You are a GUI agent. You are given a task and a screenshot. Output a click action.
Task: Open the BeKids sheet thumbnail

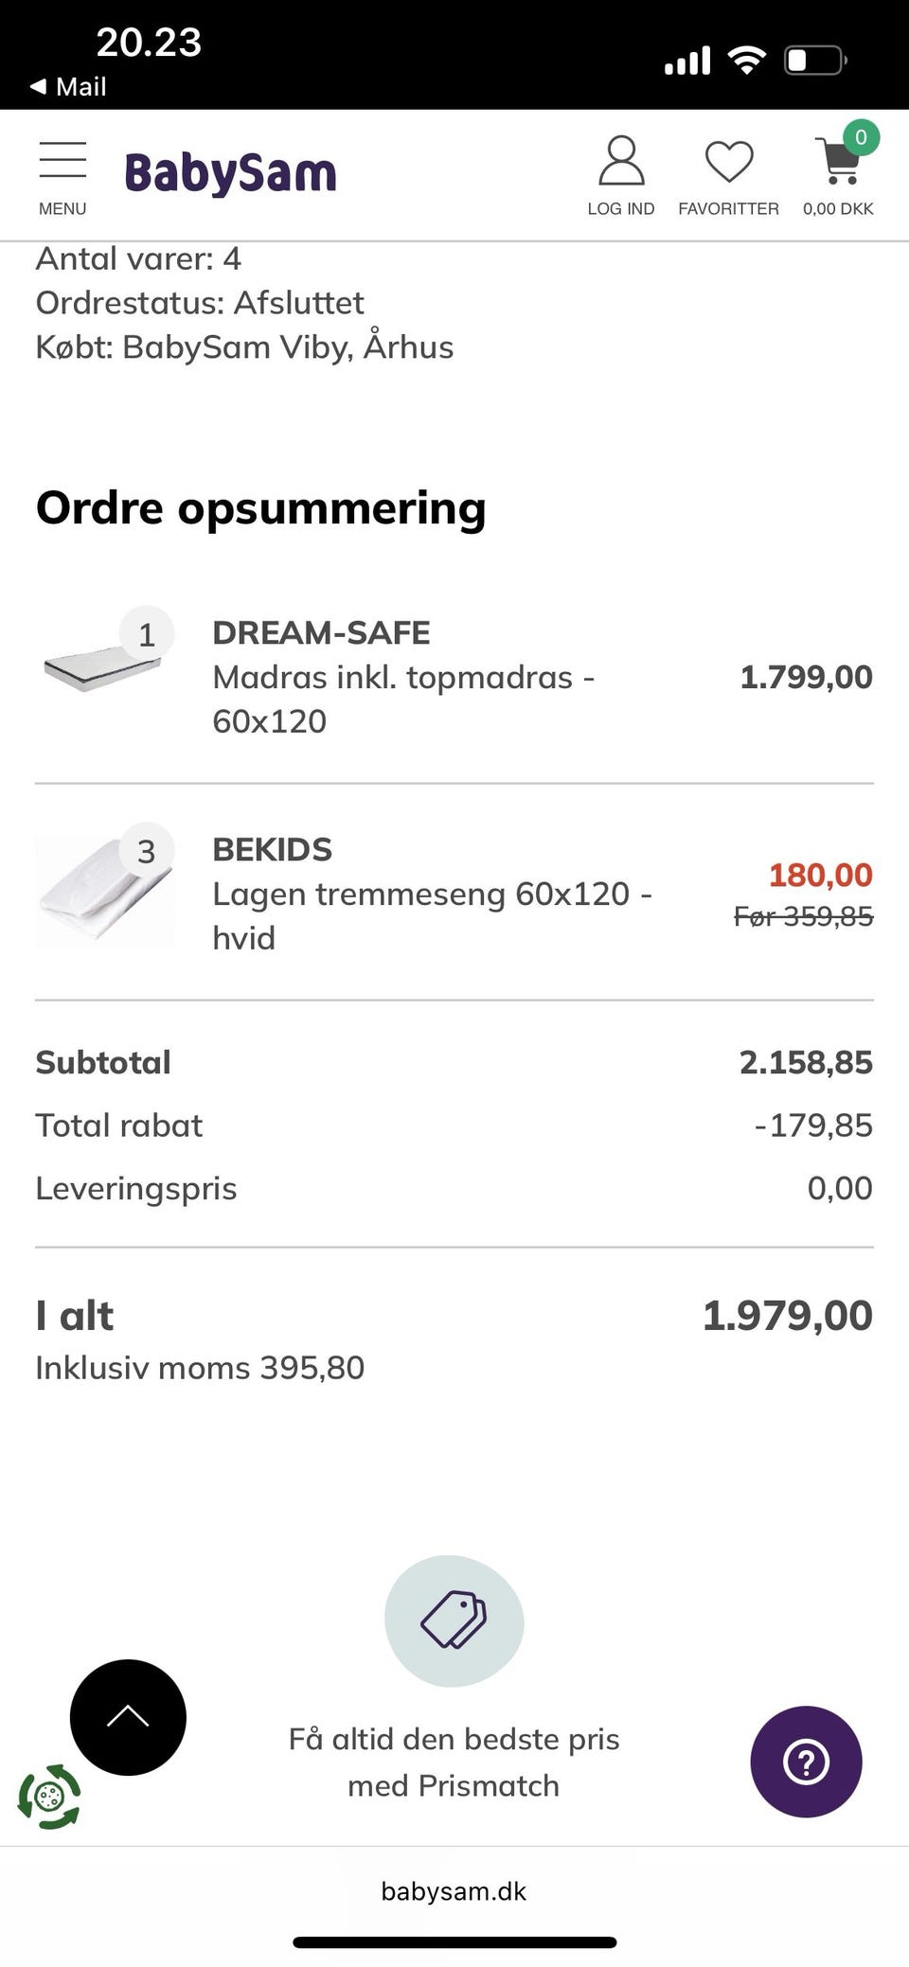click(104, 890)
